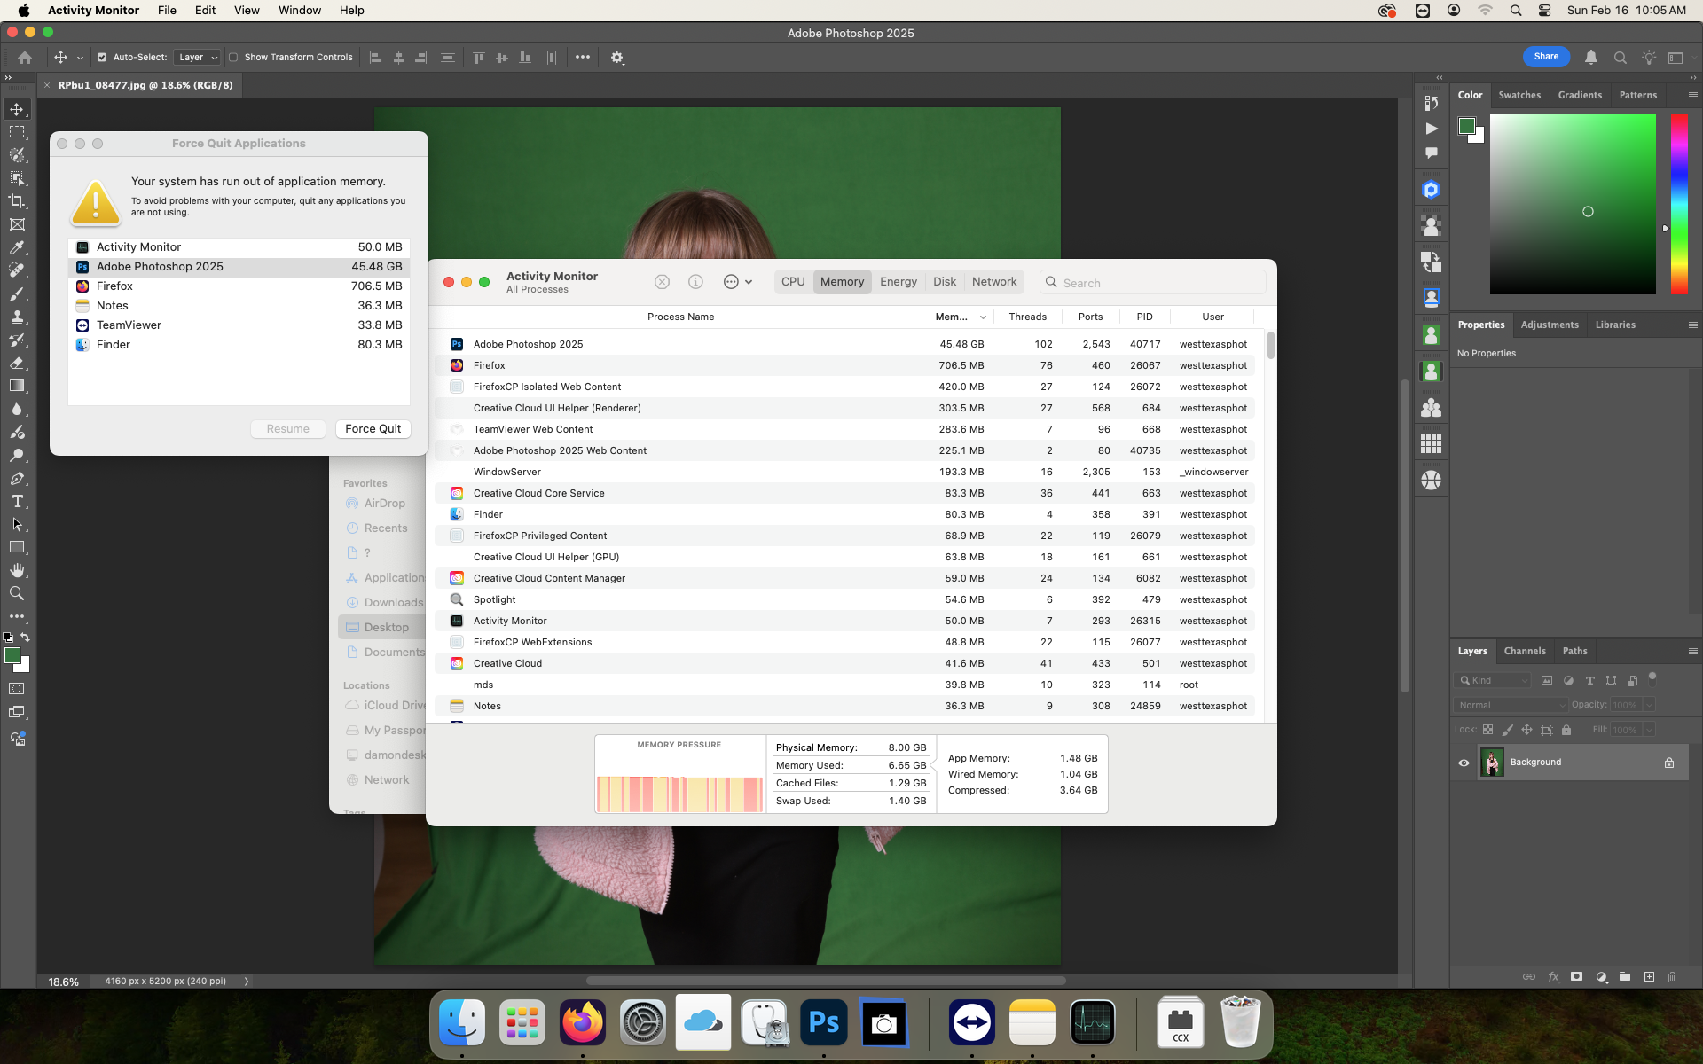This screenshot has width=1703, height=1064.
Task: Click the foreground color swatch in Color panel
Action: point(1466,126)
